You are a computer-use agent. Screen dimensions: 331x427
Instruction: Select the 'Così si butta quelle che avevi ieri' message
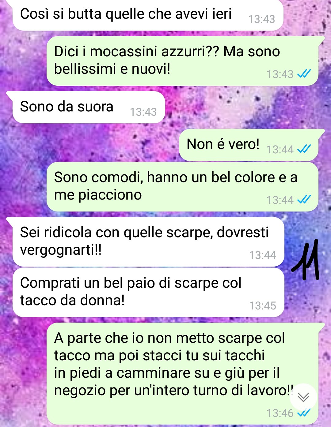148,15
